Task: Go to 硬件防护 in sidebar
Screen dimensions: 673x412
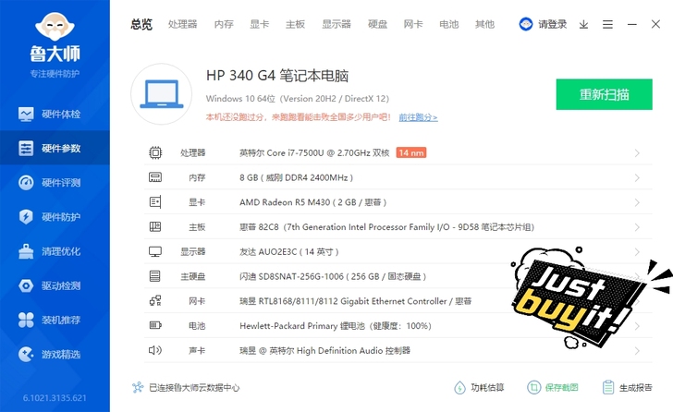Action: click(55, 217)
